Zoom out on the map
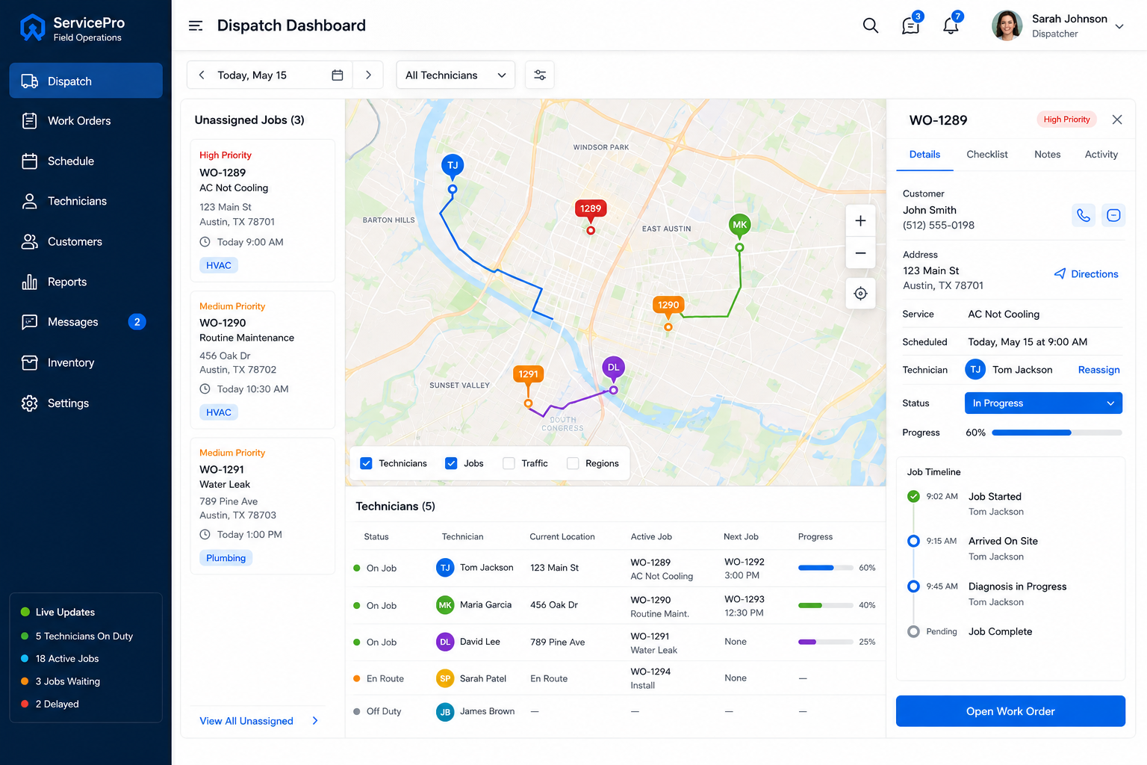The image size is (1147, 765). pos(860,253)
